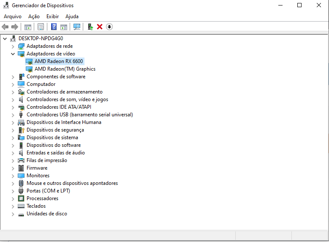Click the AMD Radeon(TM) Graphics icon
Viewport: 329px width, 242px height.
click(29, 69)
